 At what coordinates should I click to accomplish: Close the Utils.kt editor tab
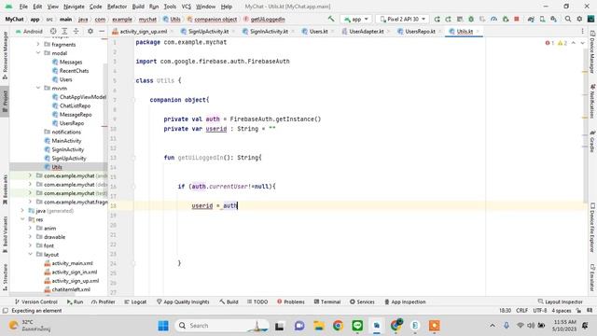478,32
